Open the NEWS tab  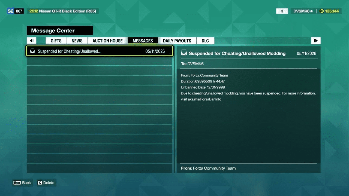(x=77, y=41)
